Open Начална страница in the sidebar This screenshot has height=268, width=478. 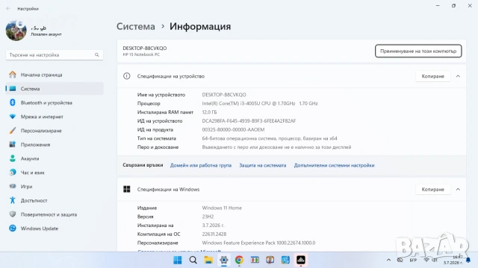tap(55, 74)
